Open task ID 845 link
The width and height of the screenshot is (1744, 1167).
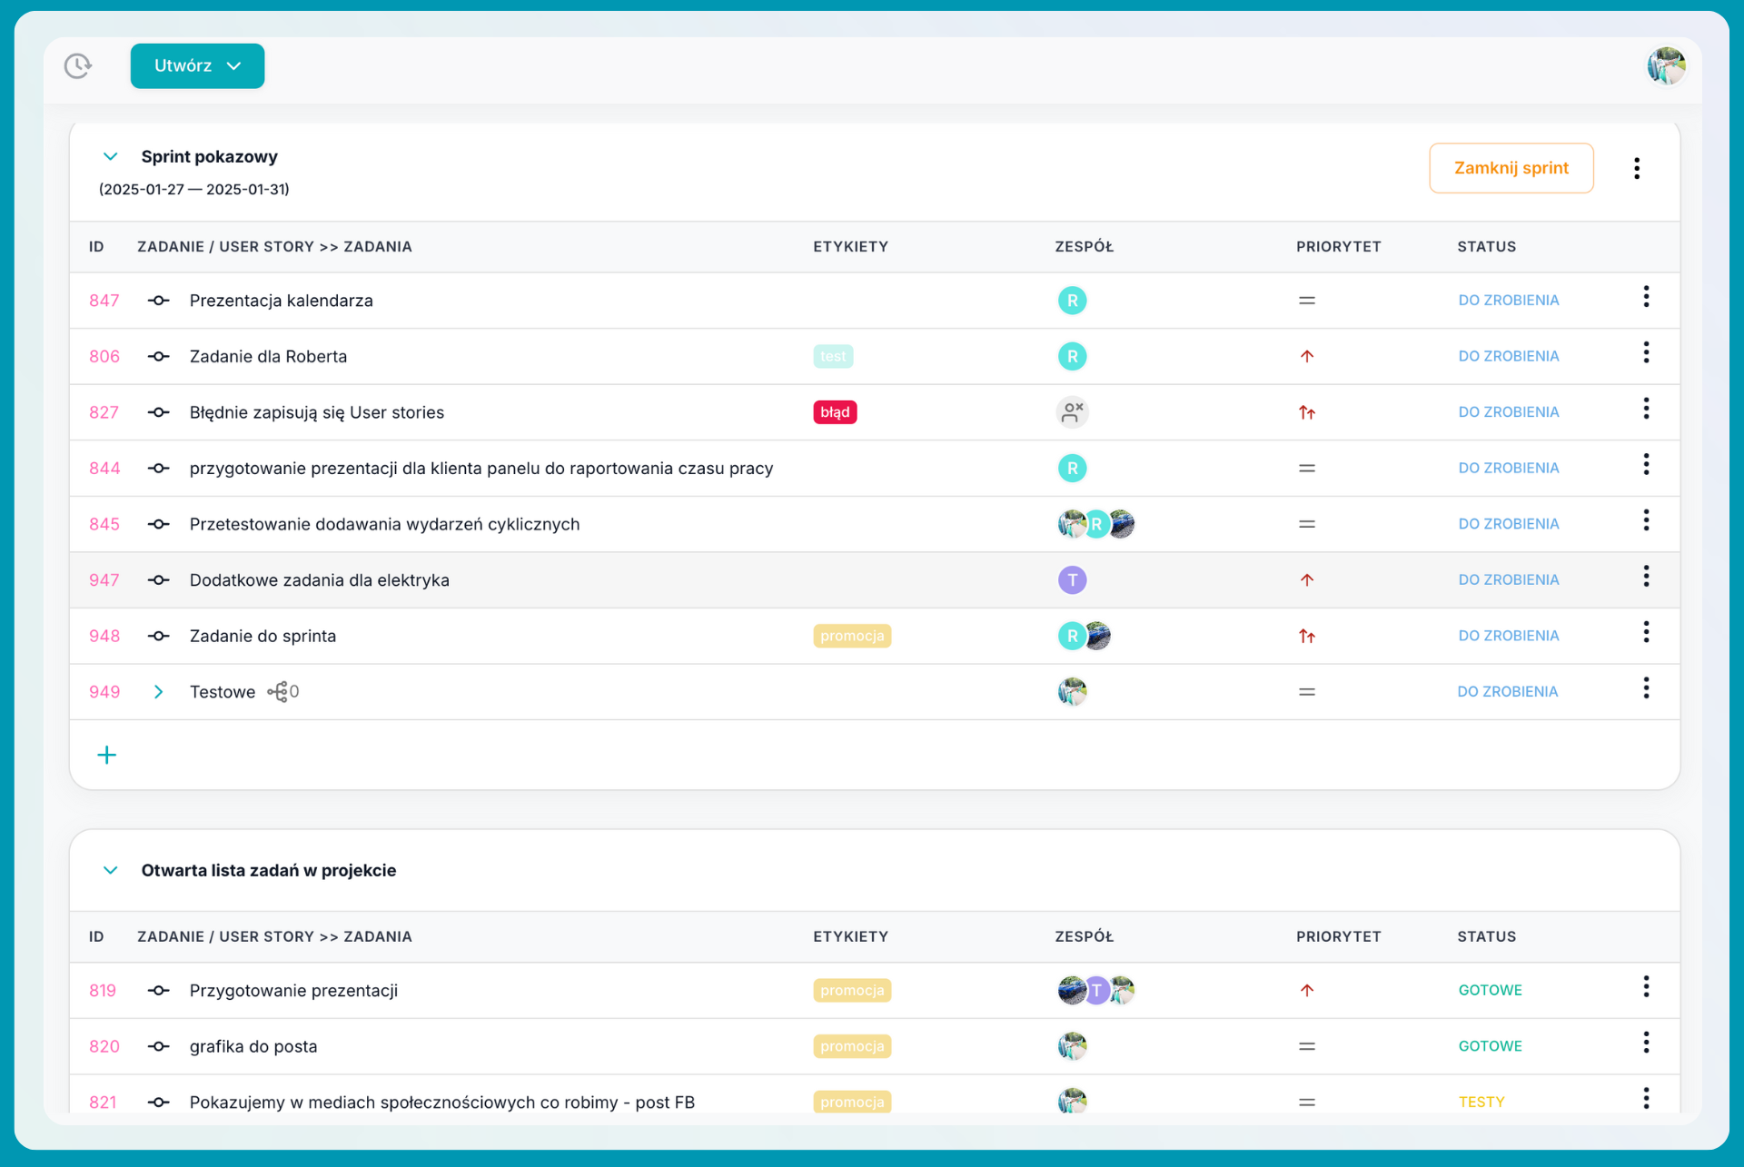104,524
